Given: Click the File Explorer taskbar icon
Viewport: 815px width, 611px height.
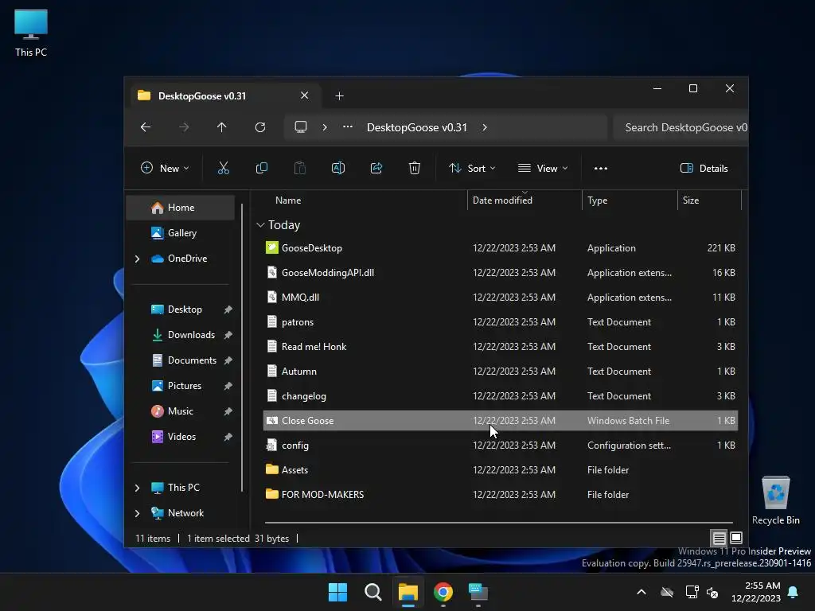Looking at the screenshot, I should point(408,592).
